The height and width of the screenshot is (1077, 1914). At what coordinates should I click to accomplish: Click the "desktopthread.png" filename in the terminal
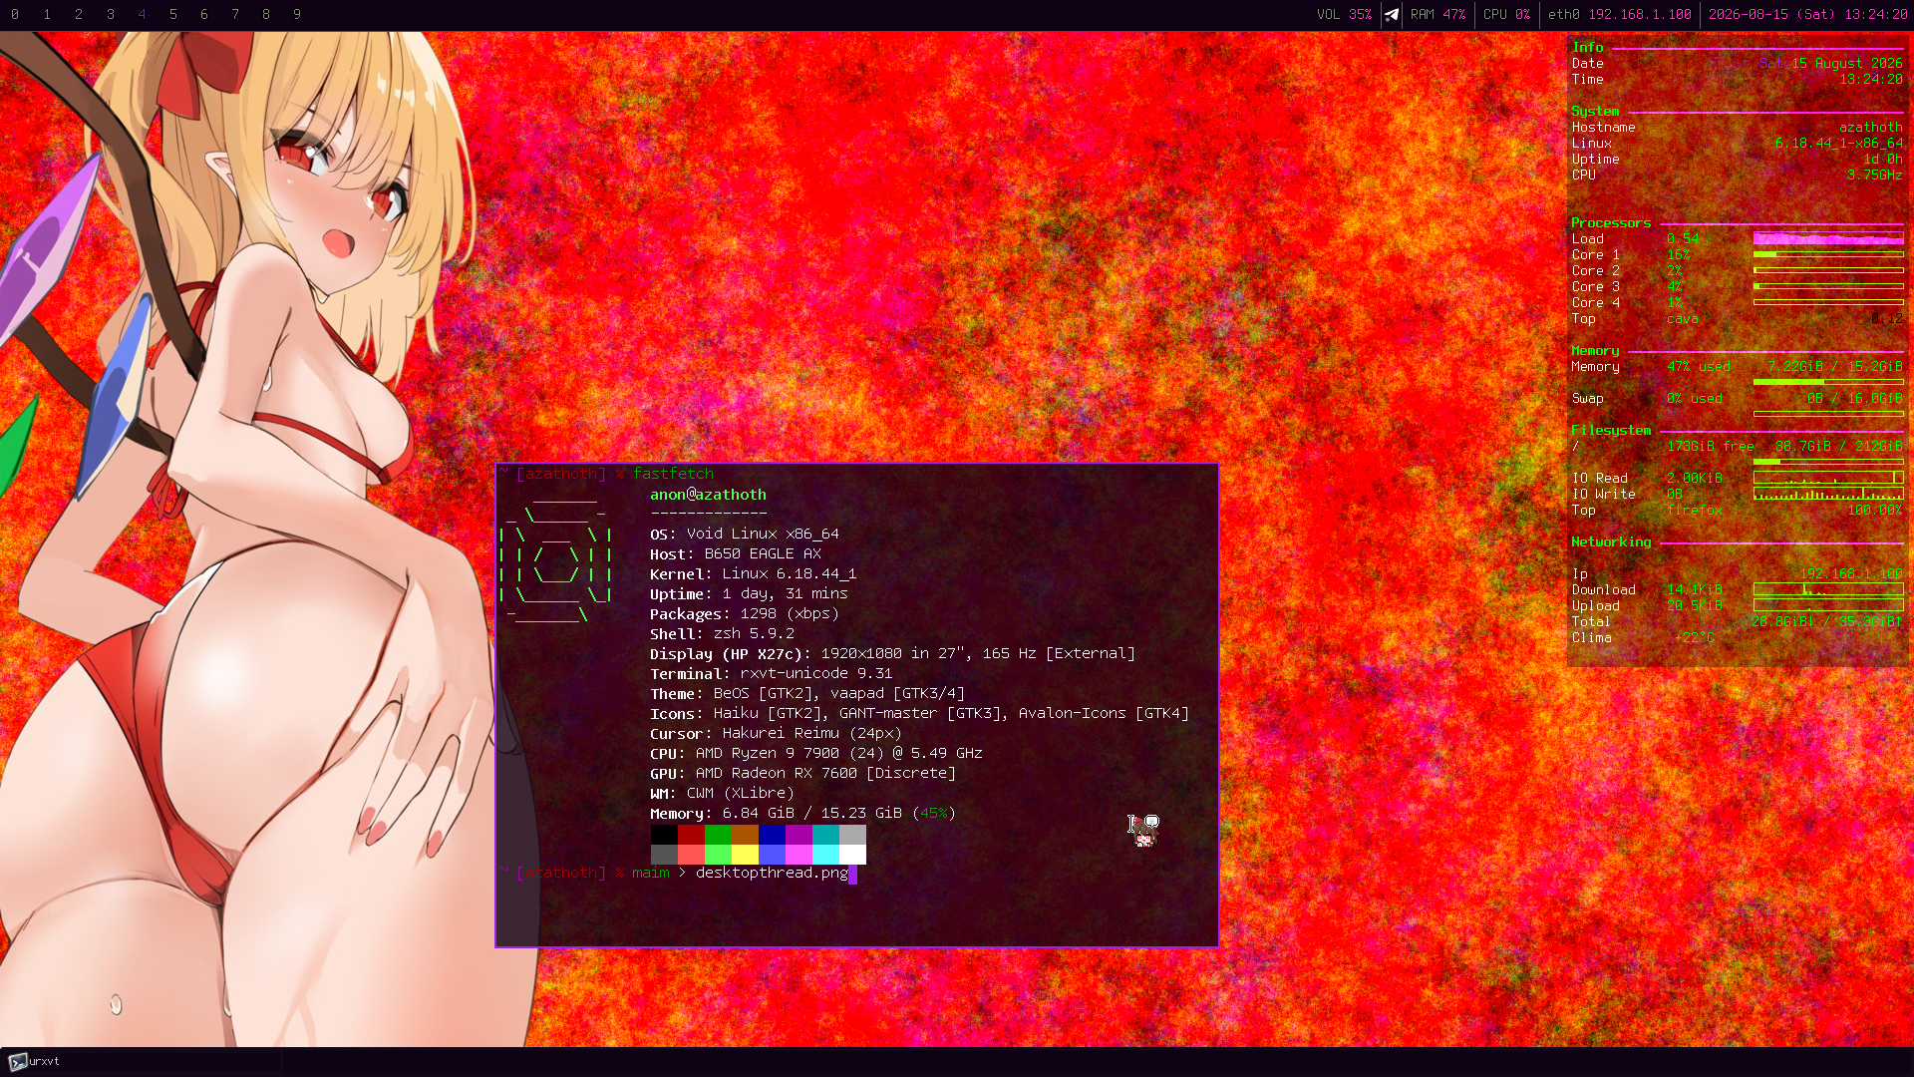click(772, 874)
